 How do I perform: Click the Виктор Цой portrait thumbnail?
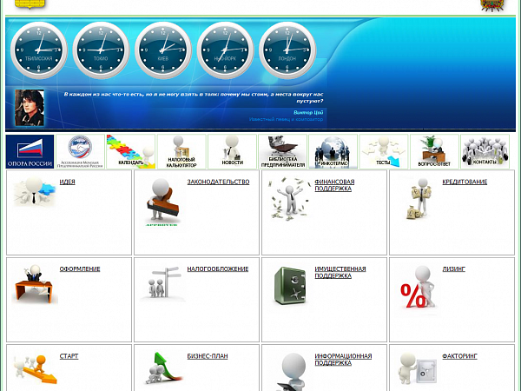point(30,108)
